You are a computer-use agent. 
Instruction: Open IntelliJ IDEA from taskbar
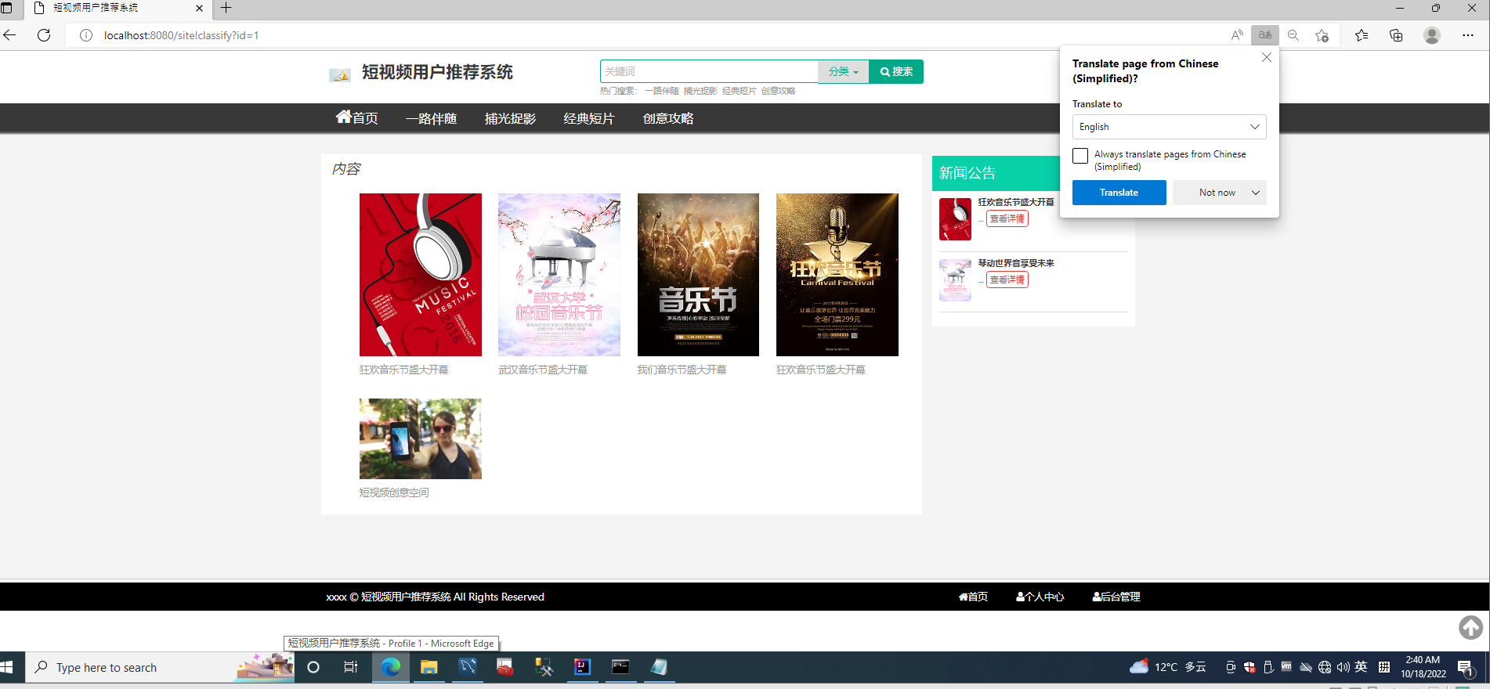coord(582,667)
